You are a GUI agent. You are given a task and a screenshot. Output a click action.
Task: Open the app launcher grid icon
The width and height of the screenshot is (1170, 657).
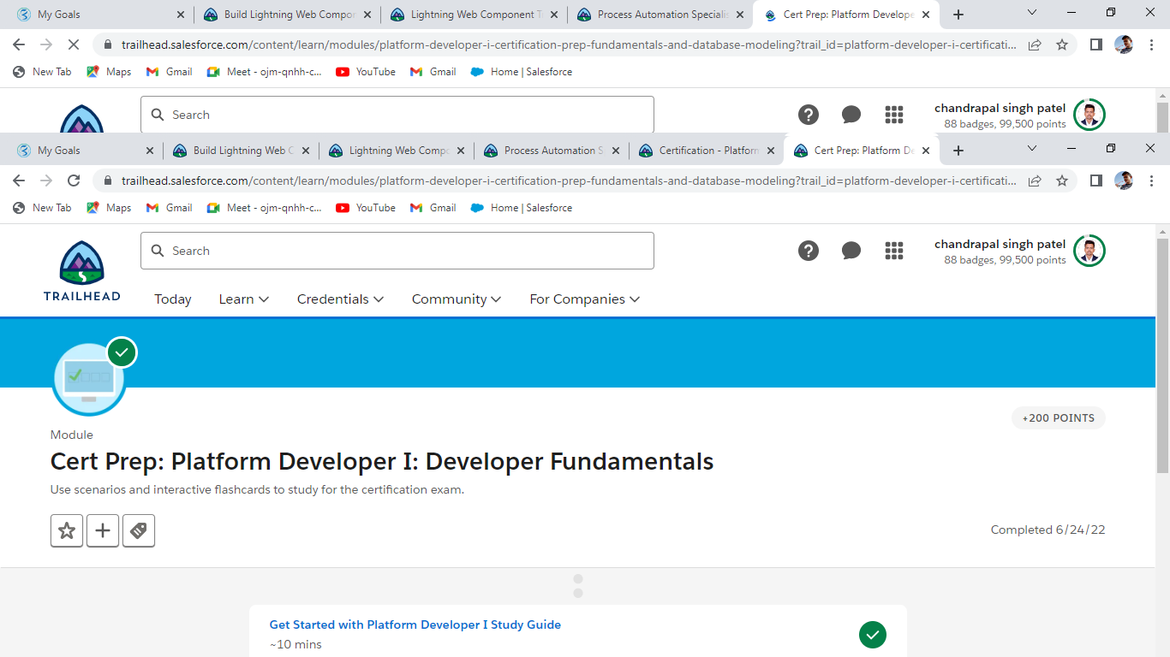894,251
